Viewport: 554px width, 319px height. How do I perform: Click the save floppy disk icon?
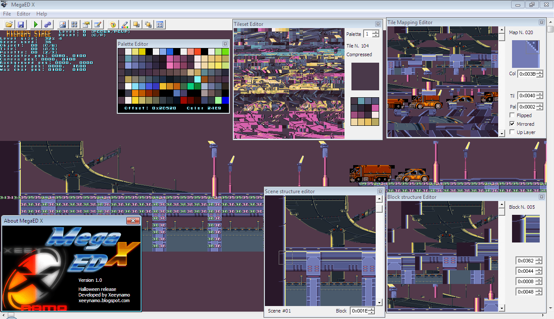[20, 25]
